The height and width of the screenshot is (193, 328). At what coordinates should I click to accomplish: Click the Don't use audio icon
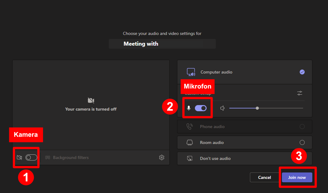[190, 158]
